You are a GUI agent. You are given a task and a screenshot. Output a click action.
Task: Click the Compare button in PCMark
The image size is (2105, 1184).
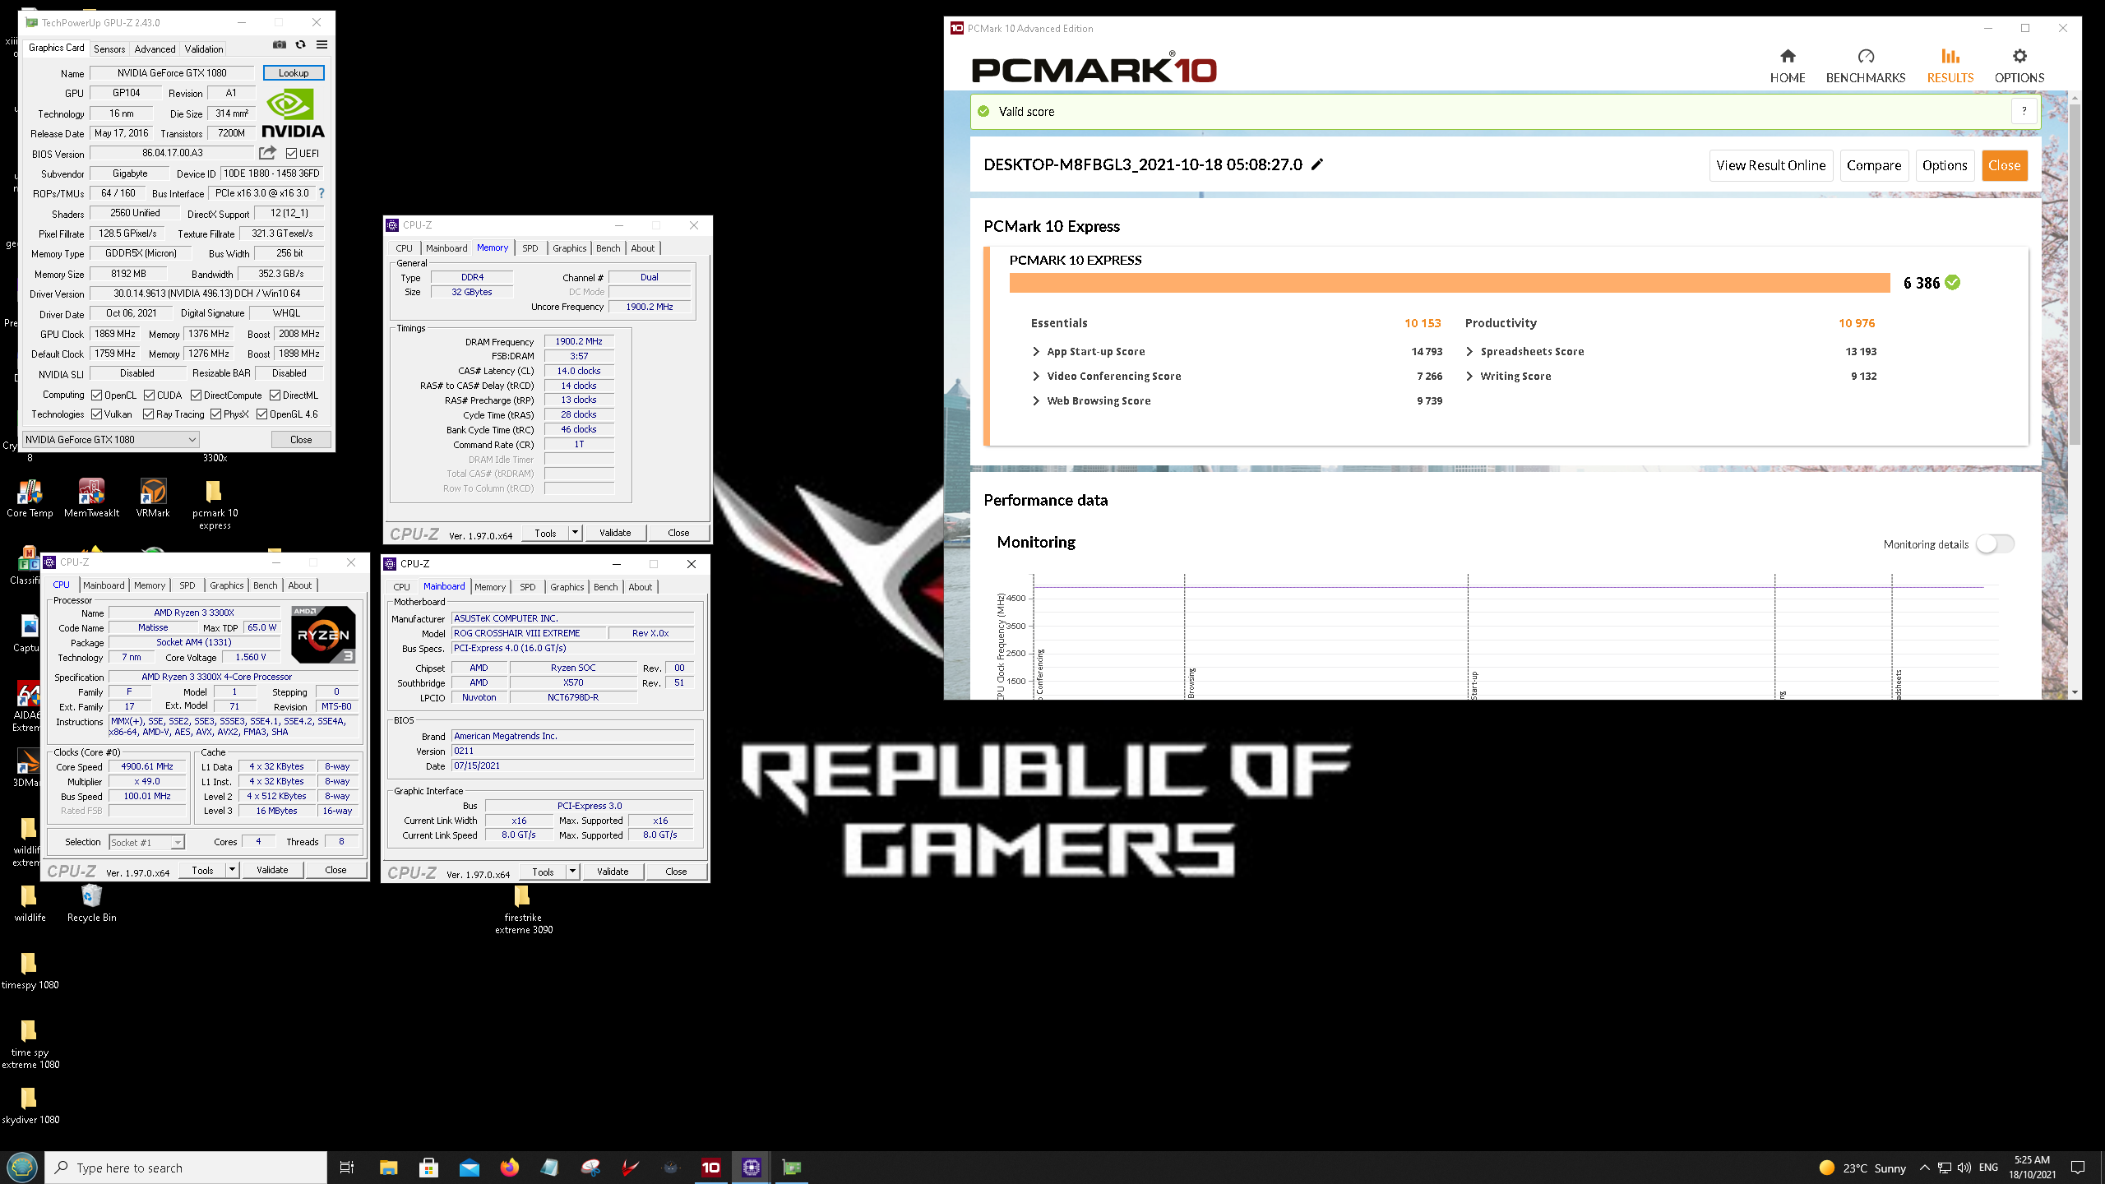point(1874,165)
